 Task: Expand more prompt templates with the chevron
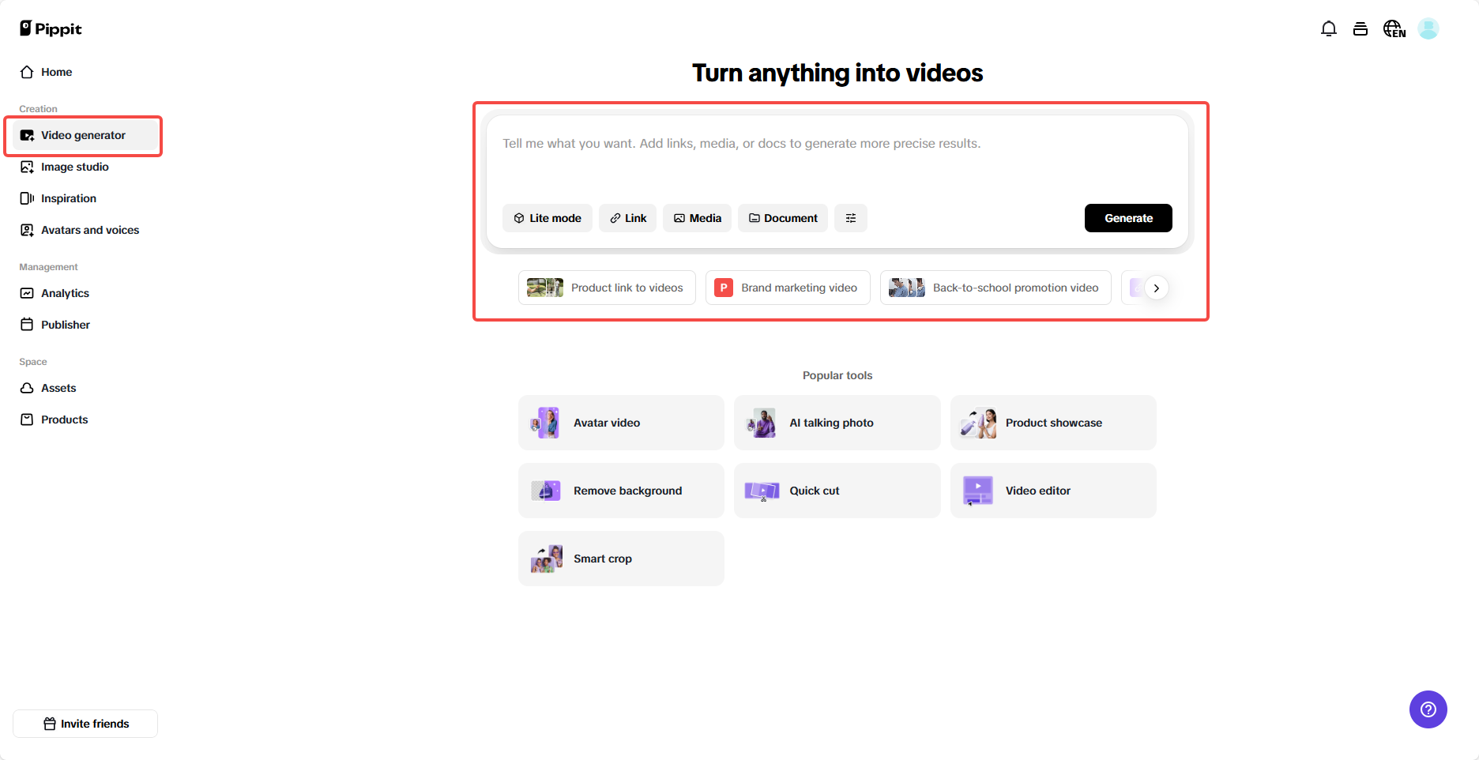point(1157,288)
